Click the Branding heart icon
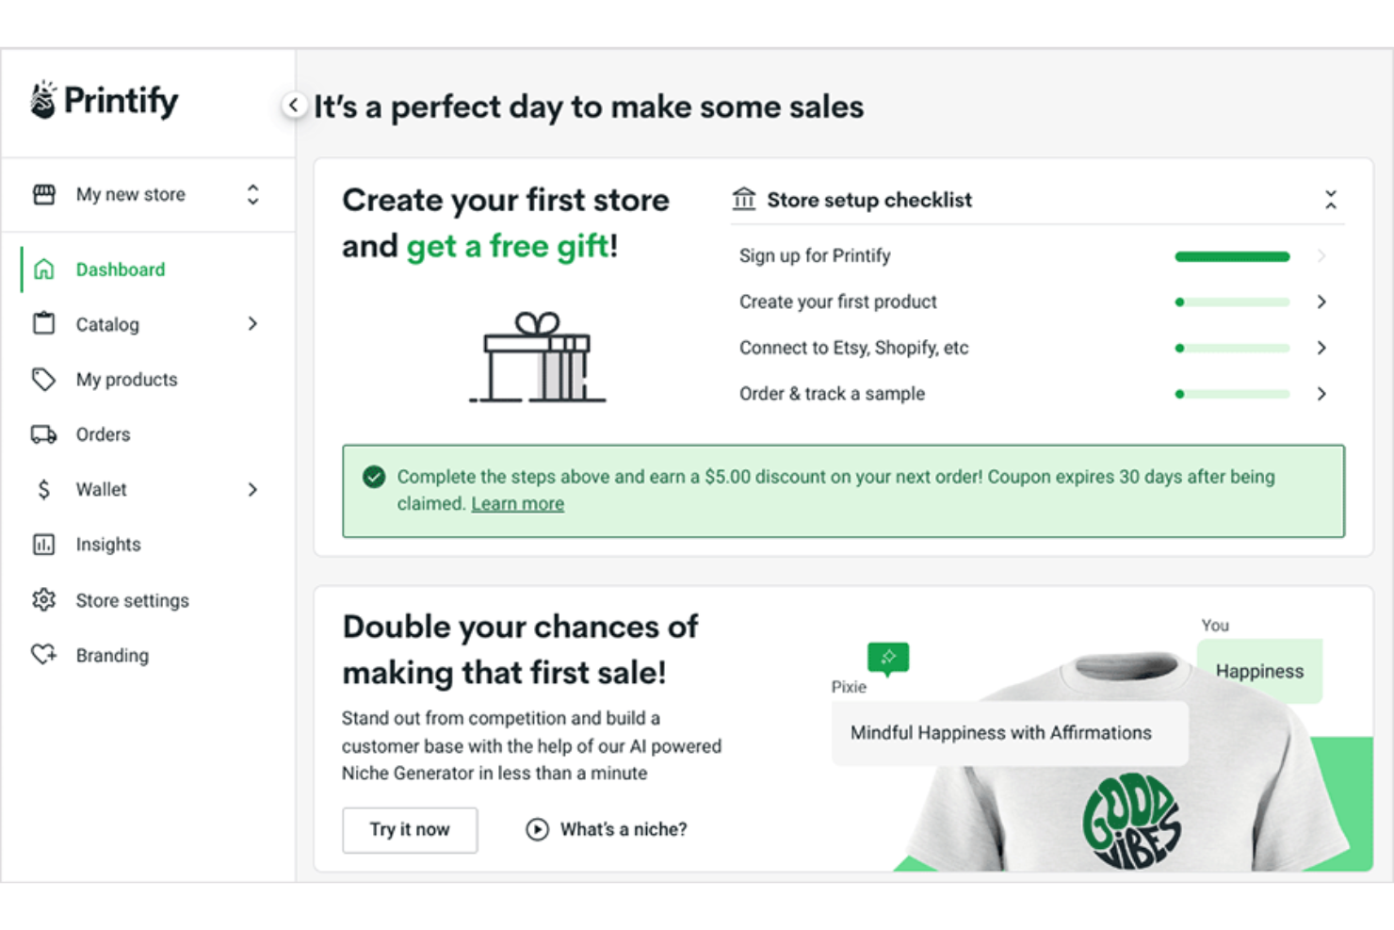The image size is (1394, 930). pos(43,655)
